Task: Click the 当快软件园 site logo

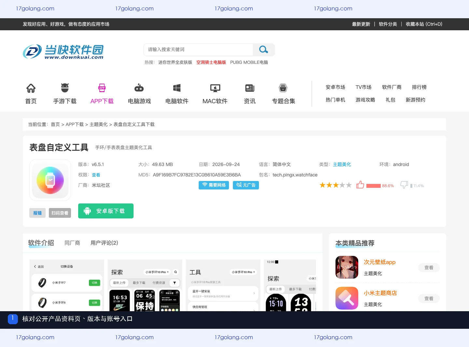Action: [x=63, y=52]
